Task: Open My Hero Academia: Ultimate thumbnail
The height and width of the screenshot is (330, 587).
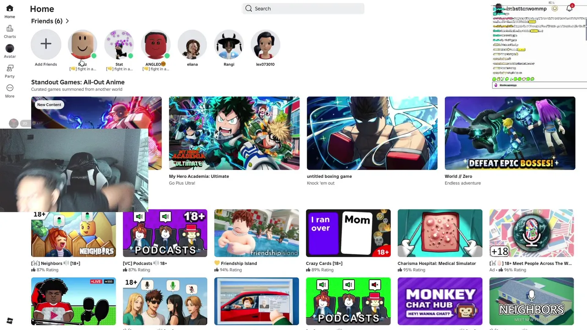Action: pos(234,133)
